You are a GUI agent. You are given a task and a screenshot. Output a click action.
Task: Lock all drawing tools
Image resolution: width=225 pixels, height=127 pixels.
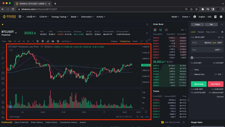3,112
